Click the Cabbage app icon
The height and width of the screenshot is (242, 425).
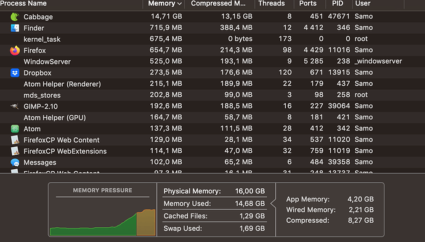pos(15,17)
